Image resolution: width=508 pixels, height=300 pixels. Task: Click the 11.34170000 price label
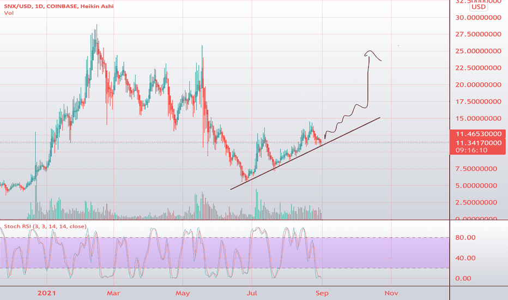478,143
